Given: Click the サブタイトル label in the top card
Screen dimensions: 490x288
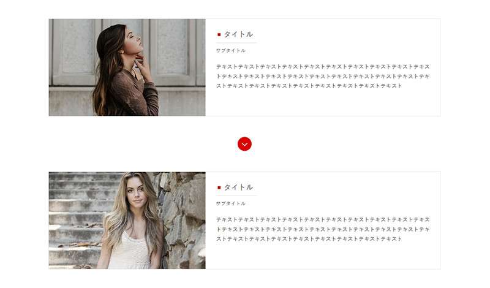Looking at the screenshot, I should click(x=231, y=51).
